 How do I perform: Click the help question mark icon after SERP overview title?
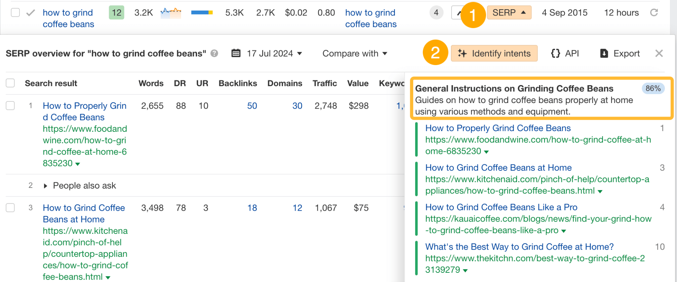point(214,53)
